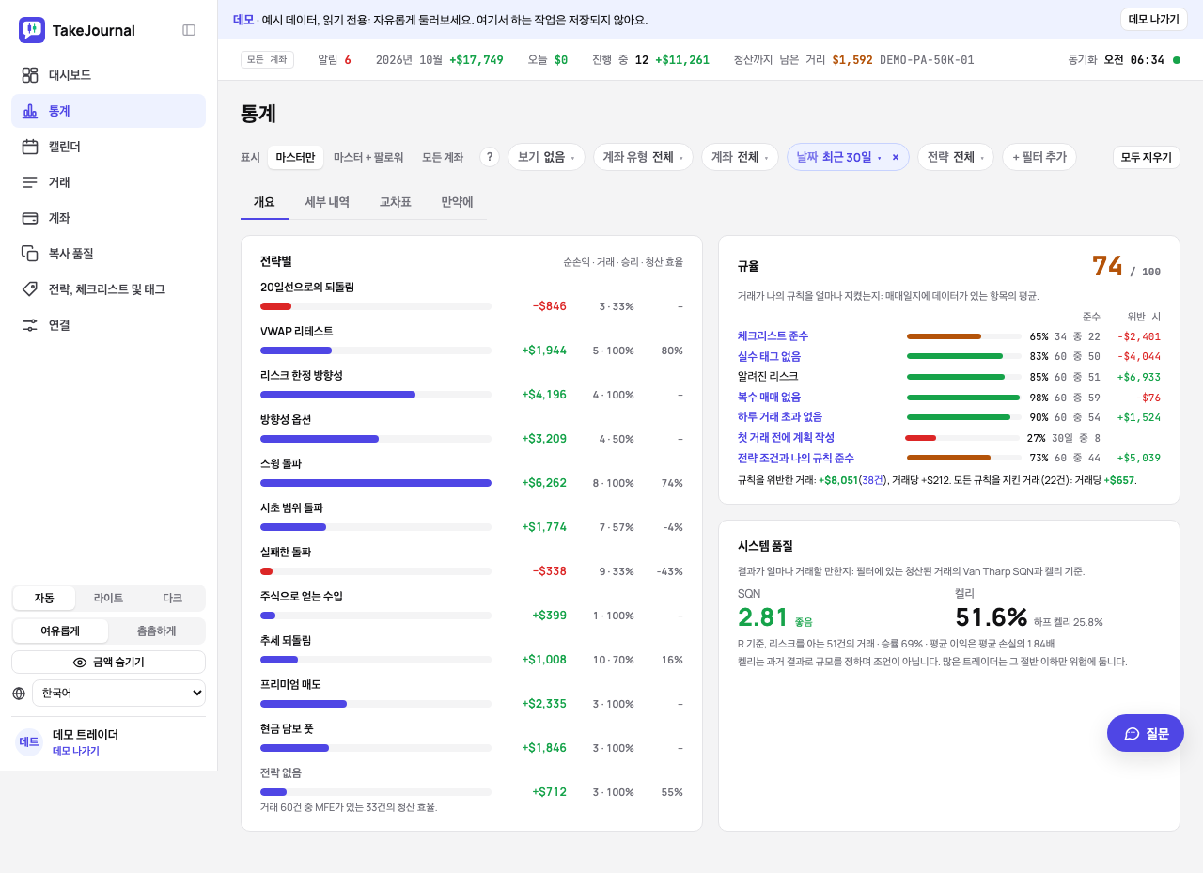This screenshot has height=873, width=1203.
Task: Select the 개요 tab
Action: [264, 202]
